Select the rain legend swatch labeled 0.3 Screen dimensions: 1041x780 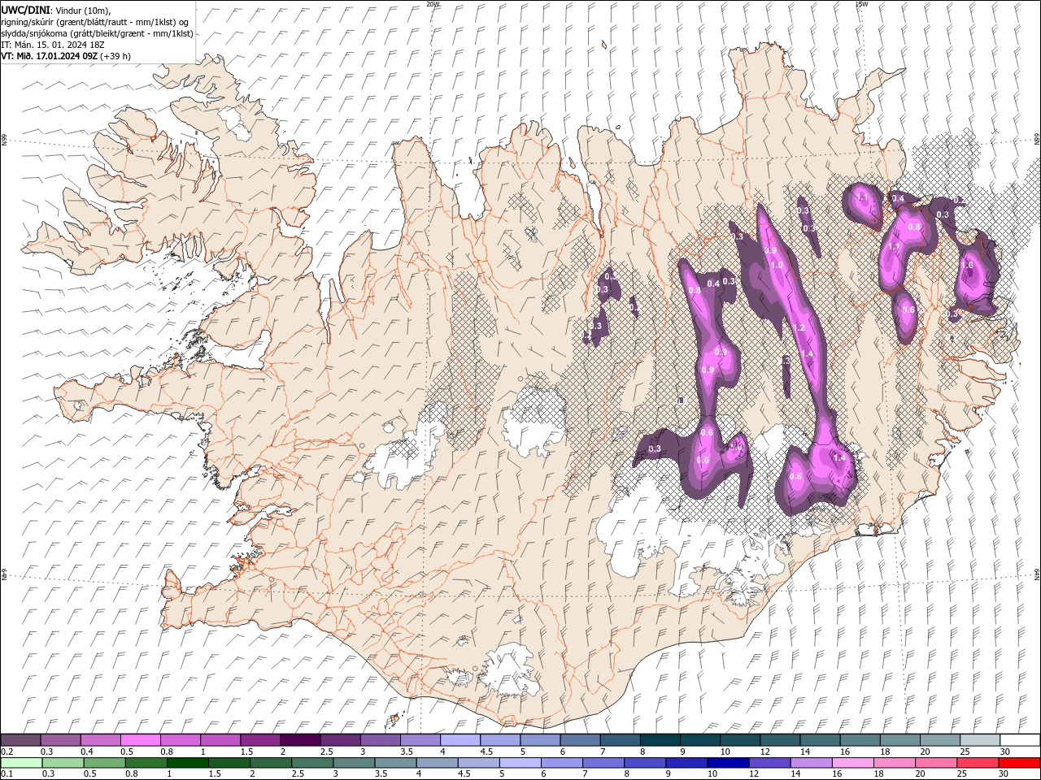click(x=65, y=763)
